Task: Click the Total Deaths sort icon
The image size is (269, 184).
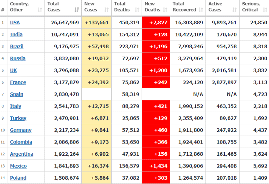Action: point(137,10)
